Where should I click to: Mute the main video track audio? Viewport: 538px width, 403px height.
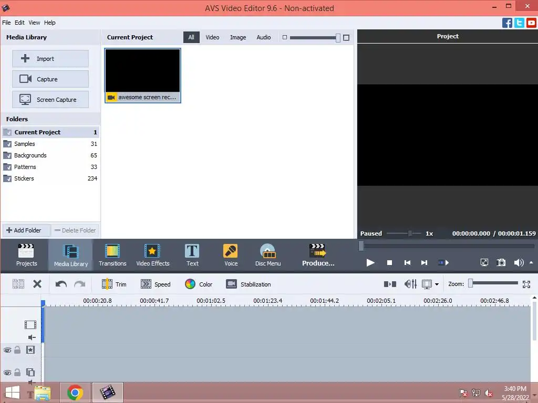pyautogui.click(x=32, y=337)
